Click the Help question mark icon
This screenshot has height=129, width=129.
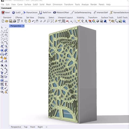pyautogui.click(x=124, y=21)
